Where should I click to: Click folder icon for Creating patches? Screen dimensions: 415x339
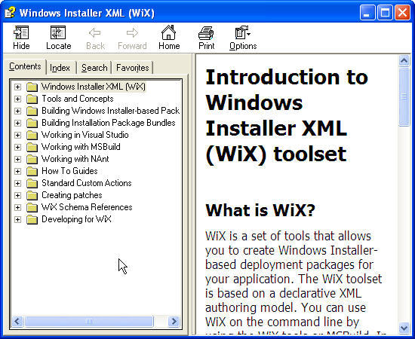pos(32,196)
